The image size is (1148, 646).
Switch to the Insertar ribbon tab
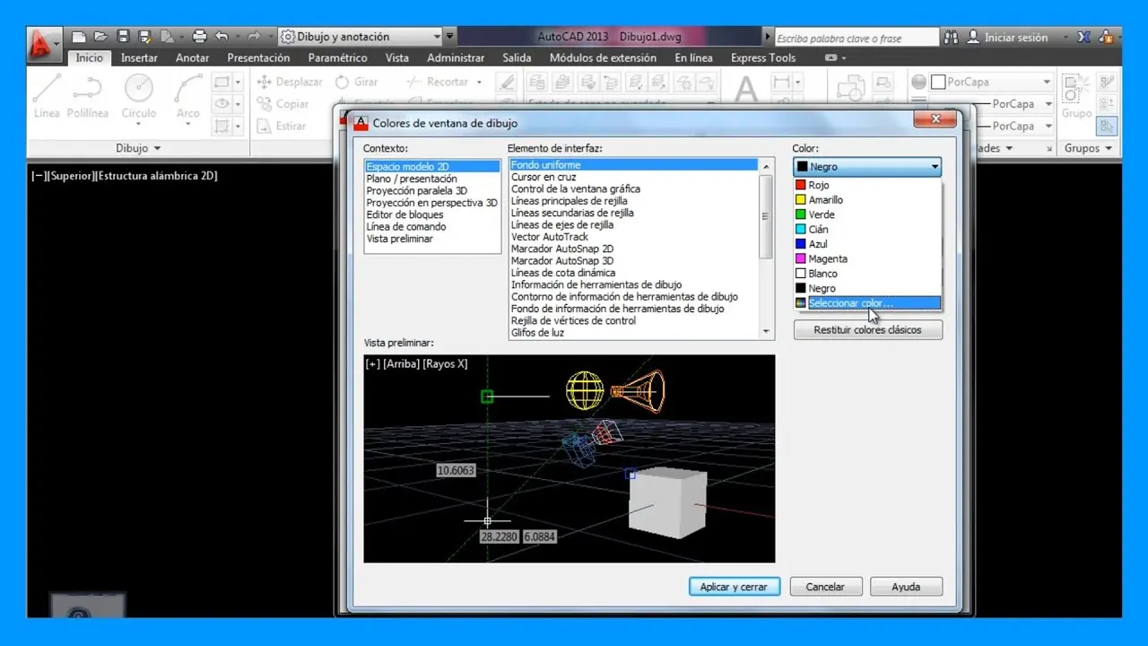tap(139, 57)
